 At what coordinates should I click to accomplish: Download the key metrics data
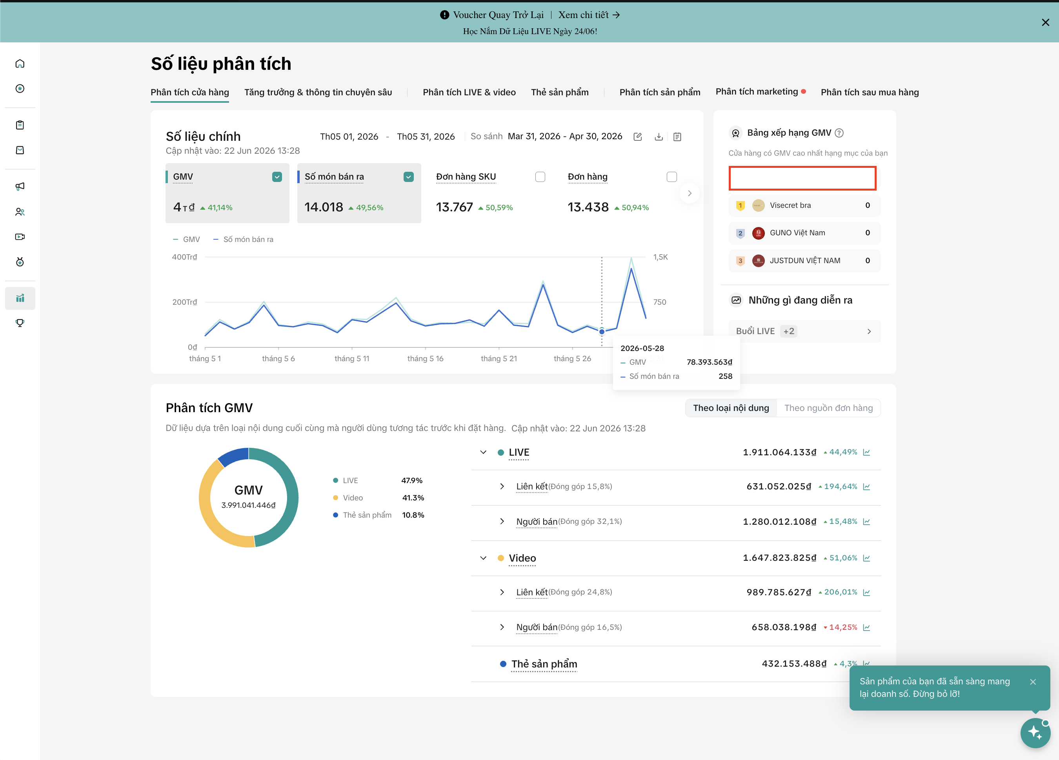[659, 137]
